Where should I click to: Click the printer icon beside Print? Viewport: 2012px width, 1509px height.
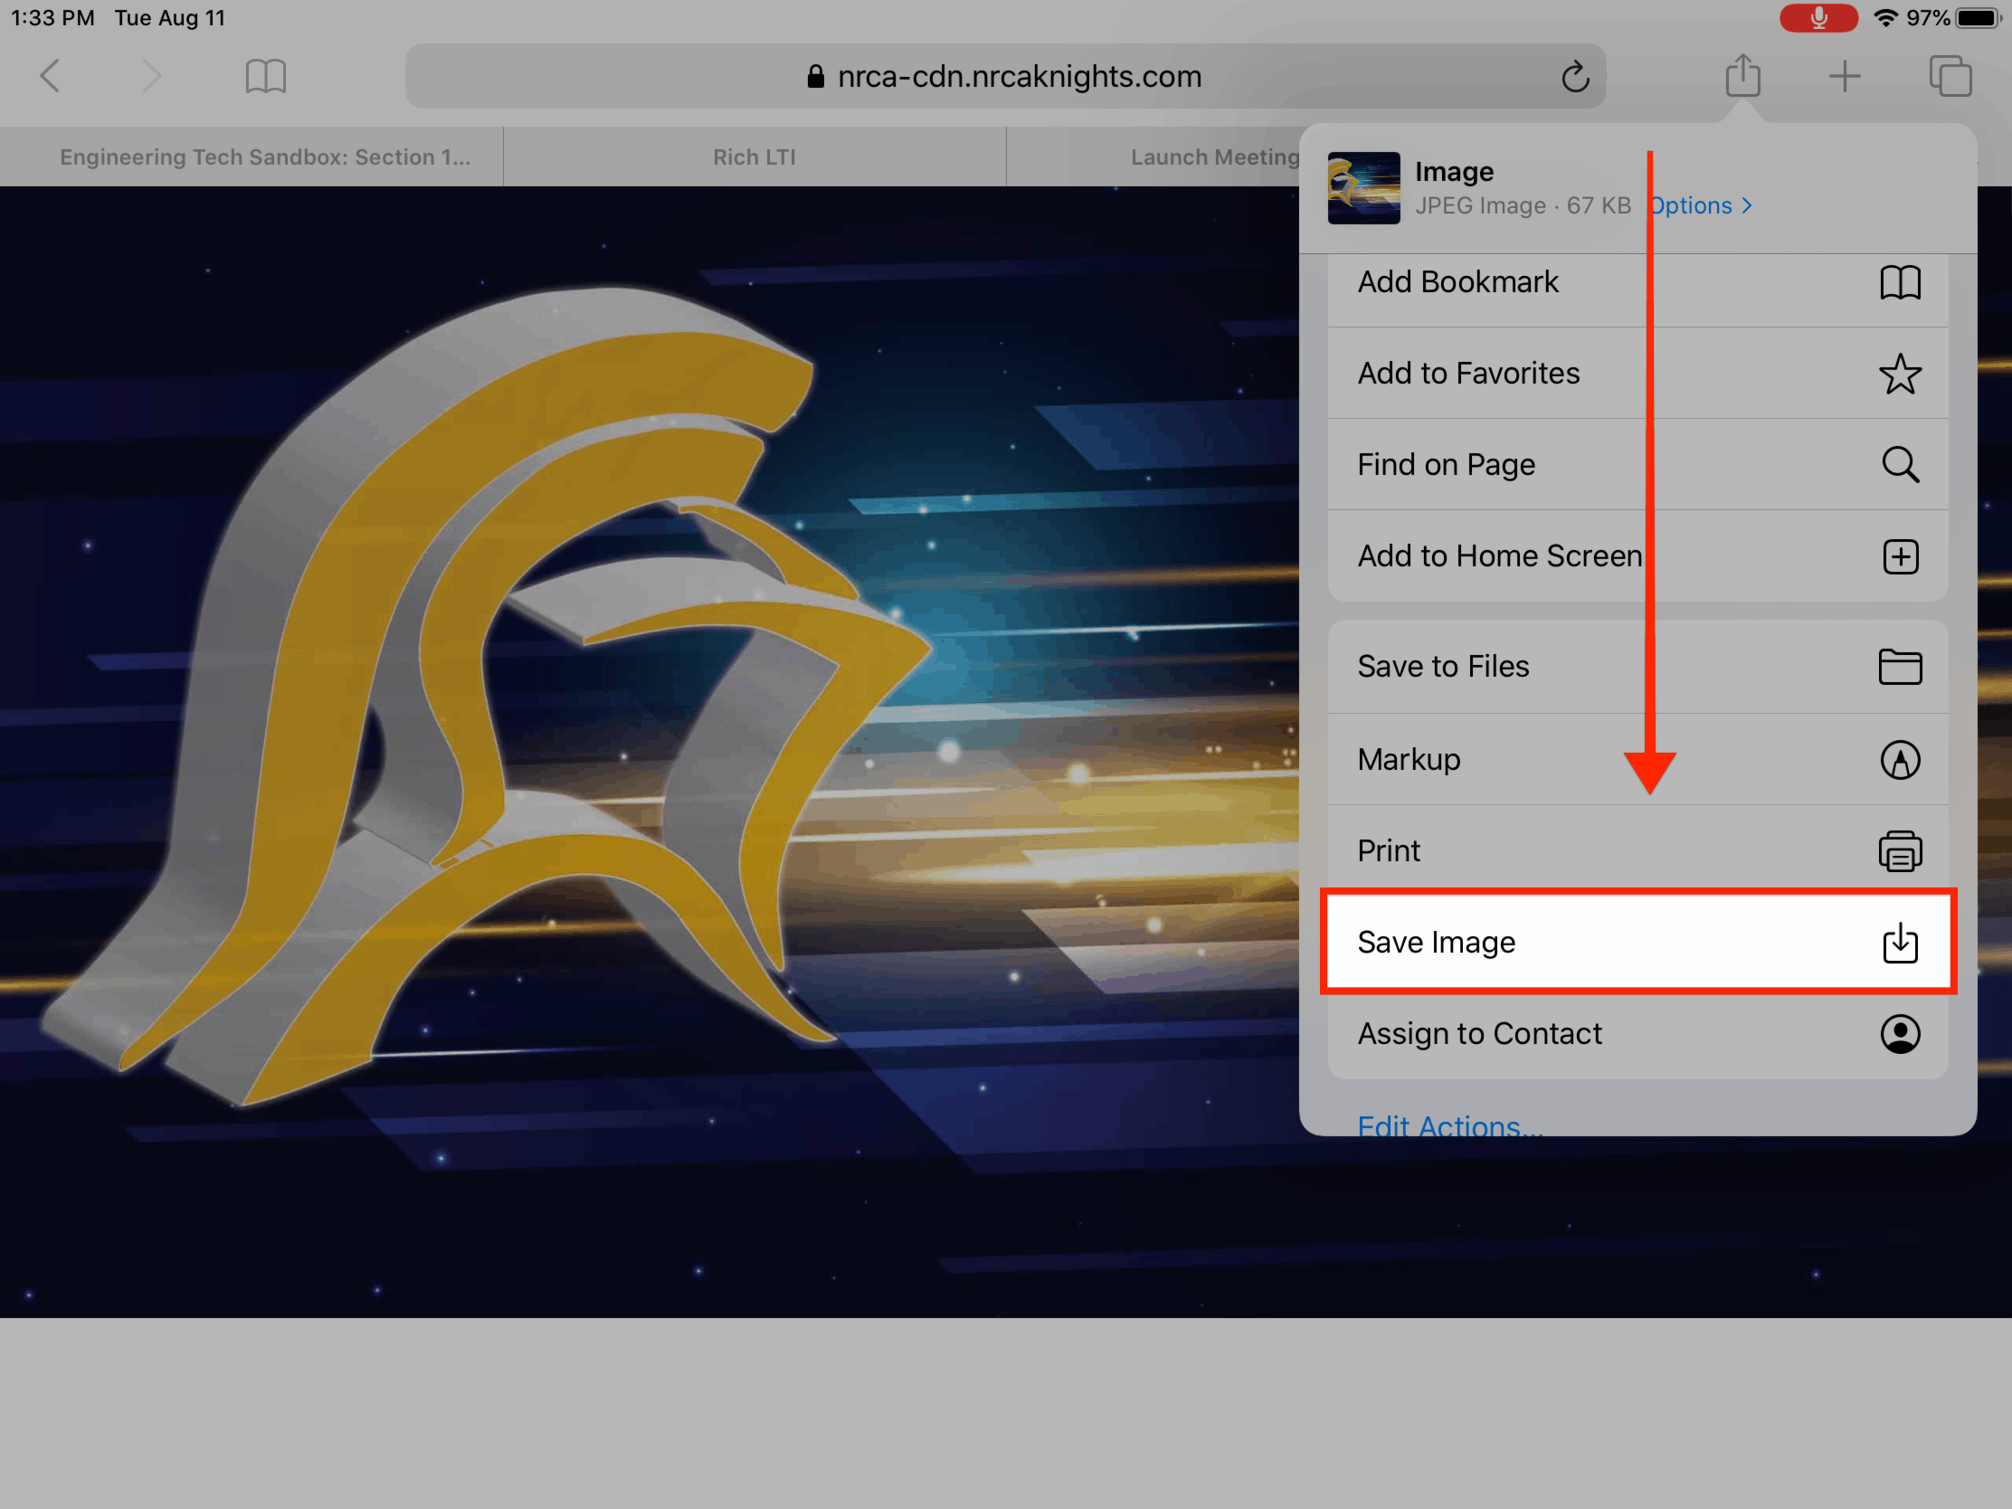click(x=1900, y=851)
